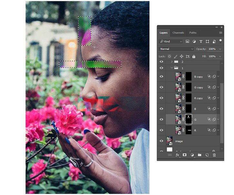Select the R layer mask thumbnail
Image resolution: width=234 pixels, height=195 pixels.
coord(188,130)
